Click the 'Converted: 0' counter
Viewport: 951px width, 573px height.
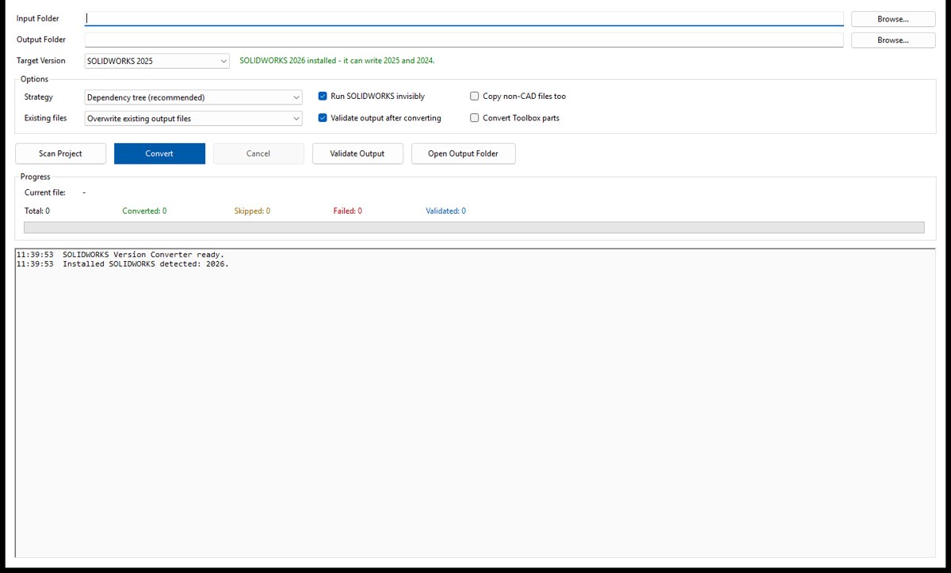coord(144,211)
